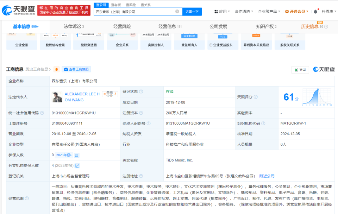Click the chart icon beside 分支机构参保人数

click(x=77, y=166)
